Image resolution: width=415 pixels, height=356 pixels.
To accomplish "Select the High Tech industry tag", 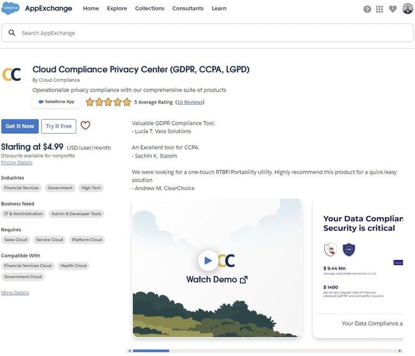I will (91, 188).
